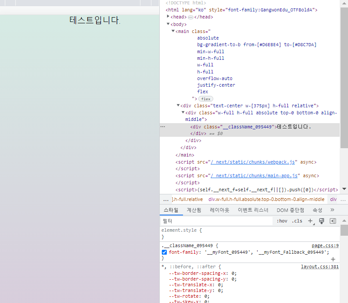Click the styles pane scroll-up arrow
348x303 pixels.
pyautogui.click(x=344, y=221)
